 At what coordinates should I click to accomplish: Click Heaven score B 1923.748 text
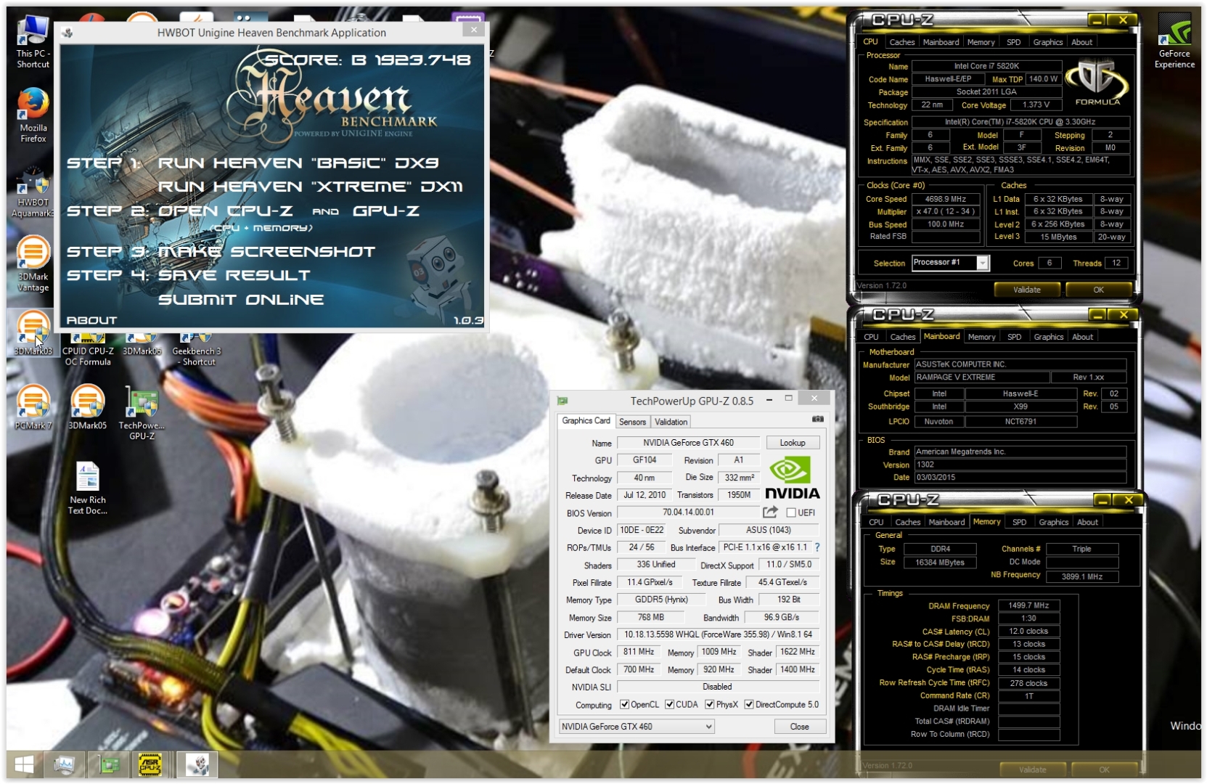367,60
